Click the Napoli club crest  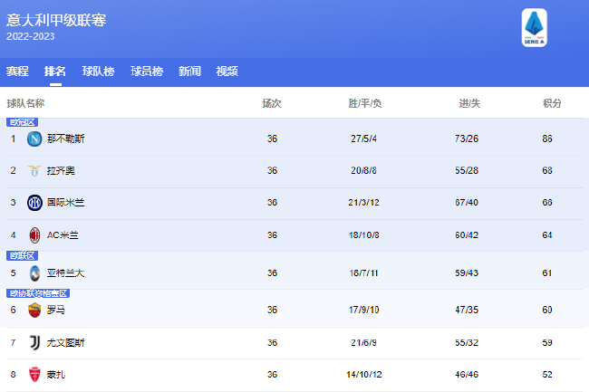[34, 139]
